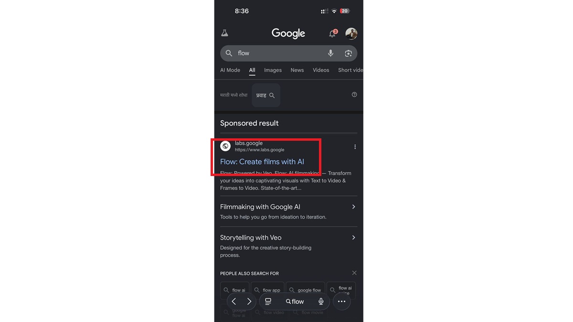Tap microphone in bottom flow bar
Screen dimensions: 573x322
tap(321, 301)
